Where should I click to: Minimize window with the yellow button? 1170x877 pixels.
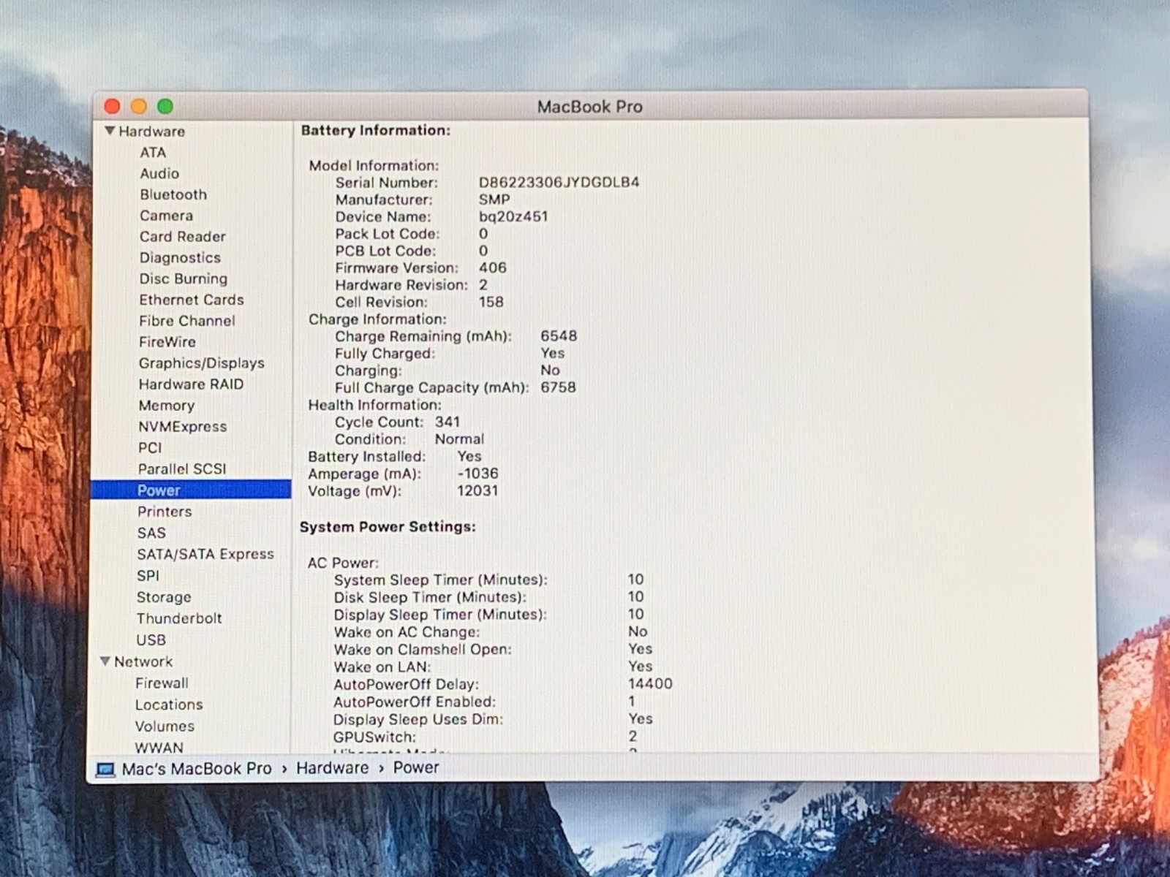pos(139,107)
